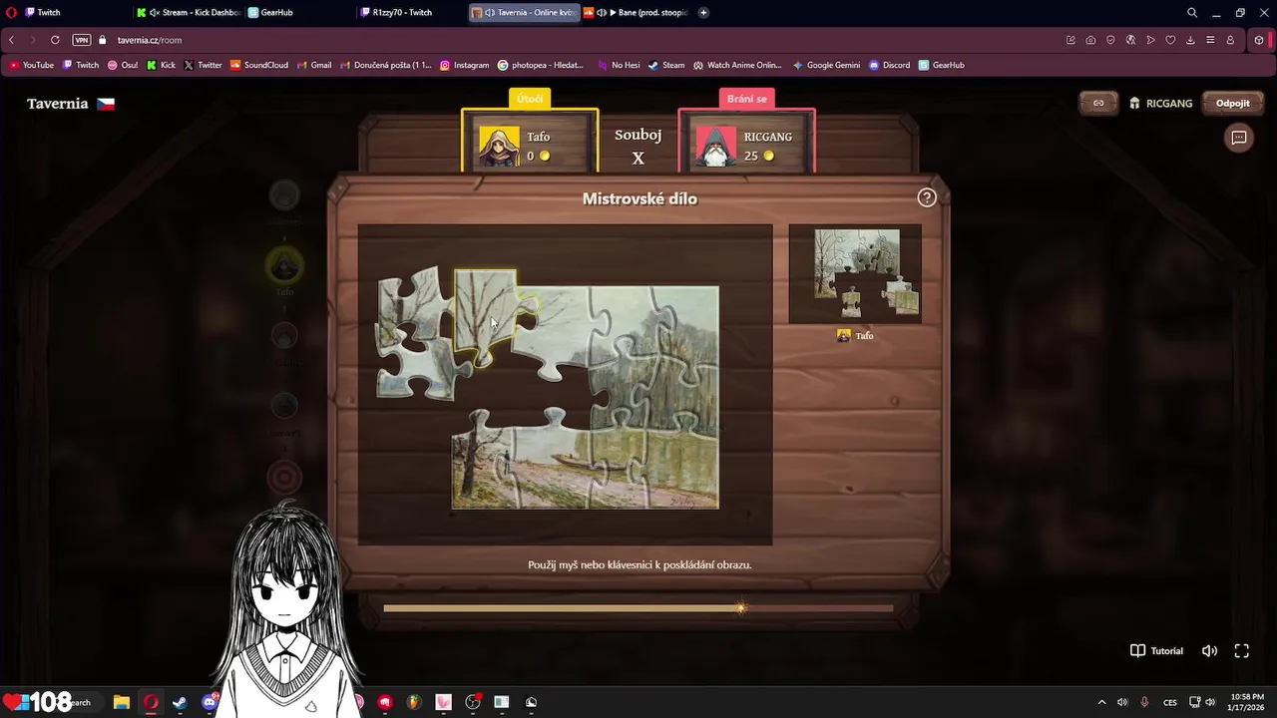Open the YouTube bookmark
This screenshot has height=718, width=1277.
coord(31,65)
